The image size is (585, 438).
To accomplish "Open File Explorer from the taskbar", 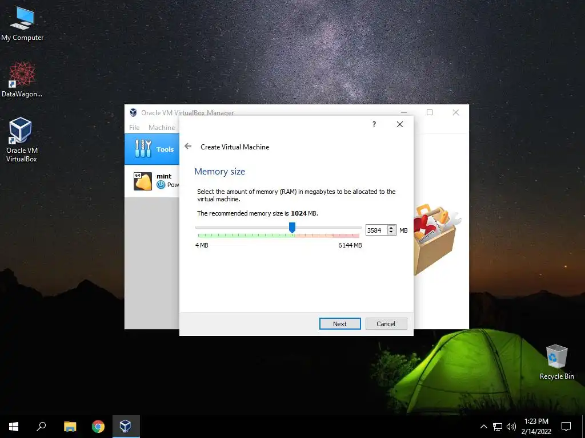I will (70, 427).
